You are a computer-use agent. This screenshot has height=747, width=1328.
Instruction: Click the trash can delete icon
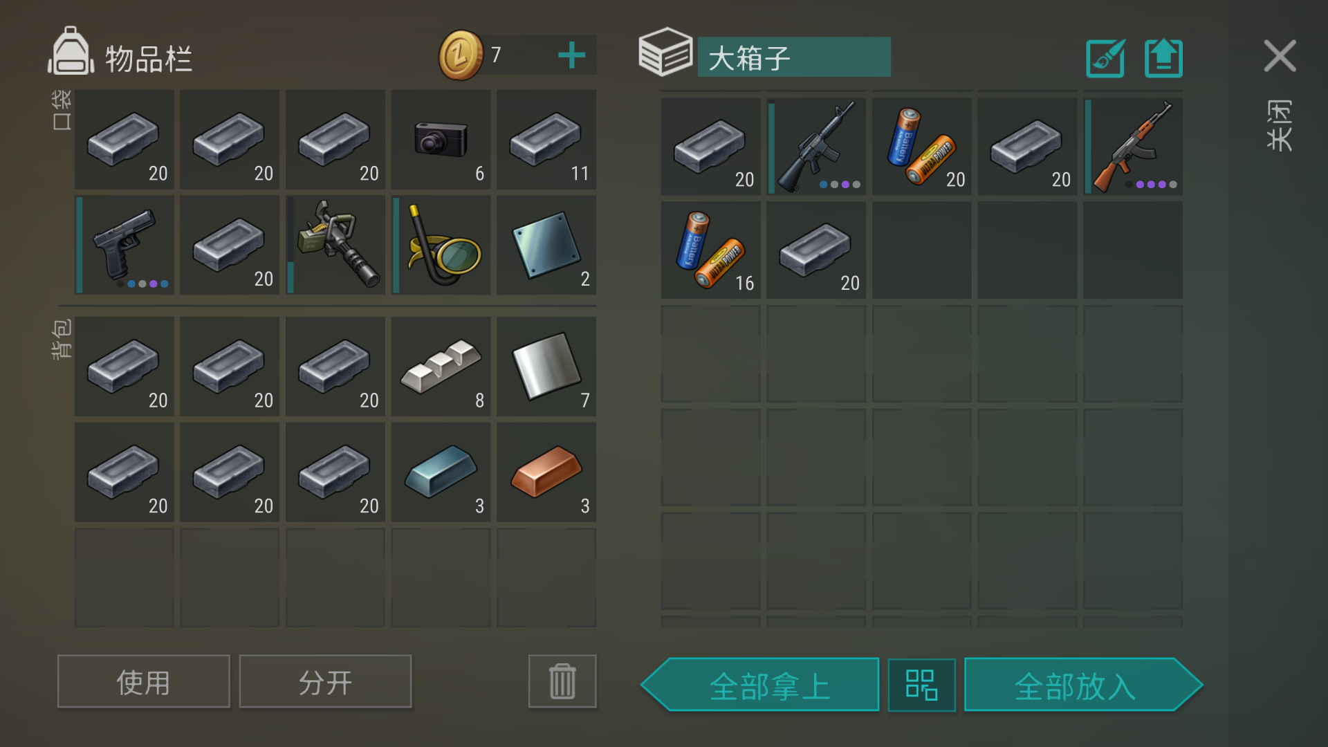click(562, 681)
